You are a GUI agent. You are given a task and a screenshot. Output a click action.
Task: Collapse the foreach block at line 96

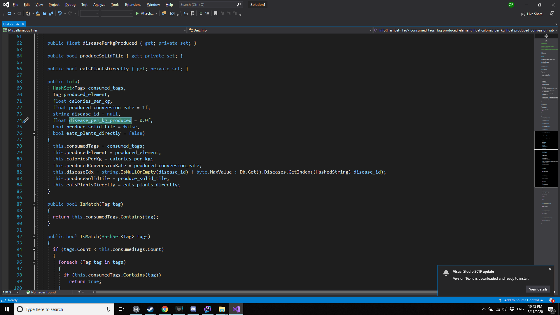point(34,262)
